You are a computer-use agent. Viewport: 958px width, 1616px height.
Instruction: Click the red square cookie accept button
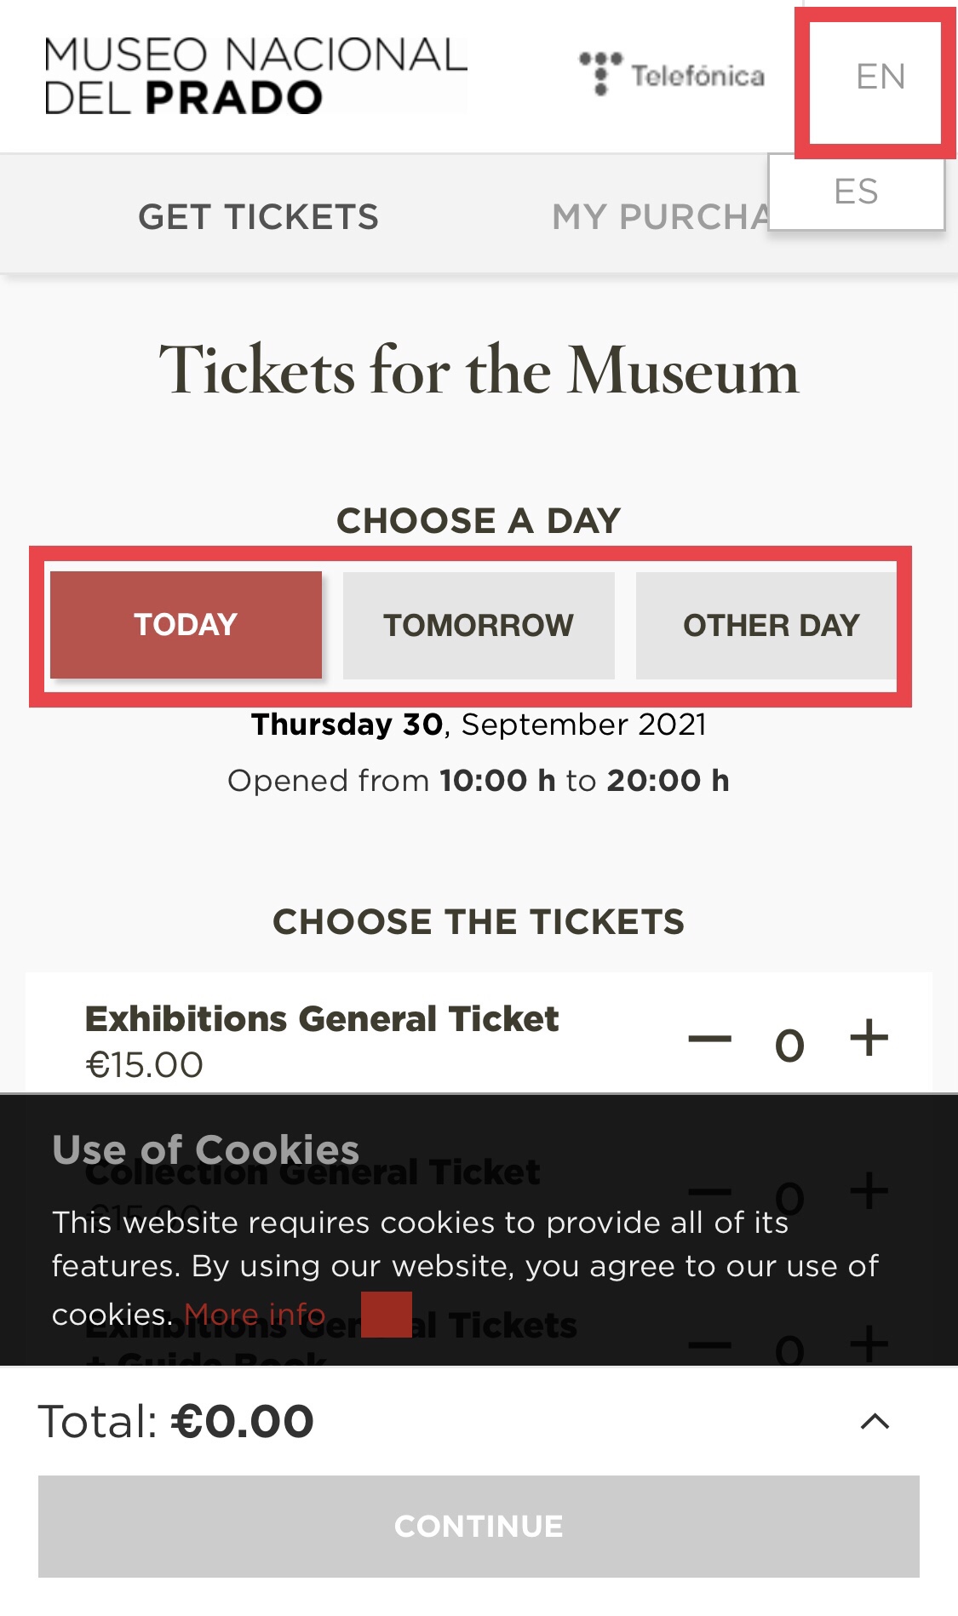coord(387,1314)
